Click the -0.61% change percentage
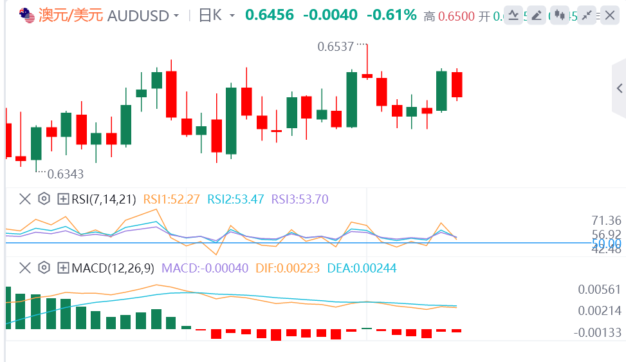Screen dimensions: 626x362 [x=392, y=15]
